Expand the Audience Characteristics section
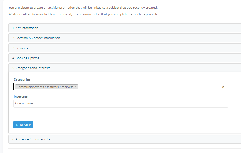241x153 pixels. 125,139
